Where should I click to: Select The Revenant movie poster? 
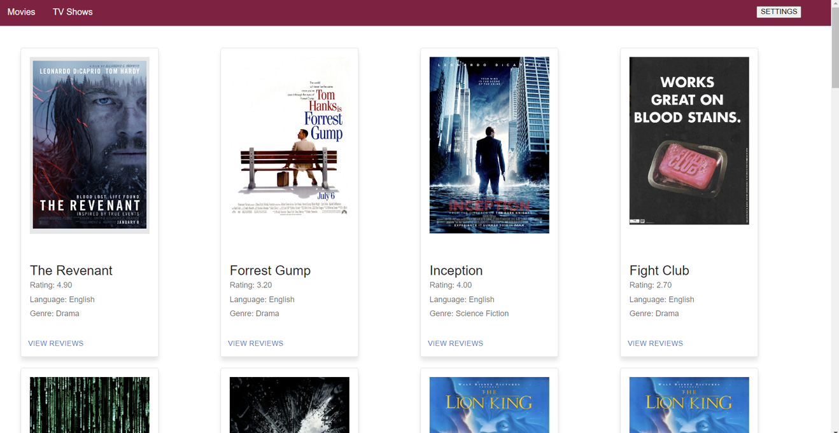coord(90,146)
